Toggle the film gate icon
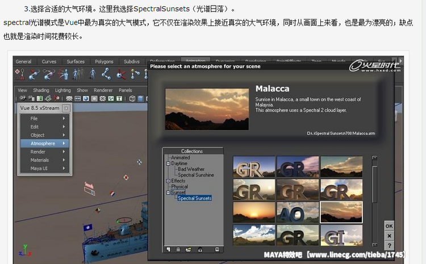Viewport: 426px width, 264px height. coord(78,98)
